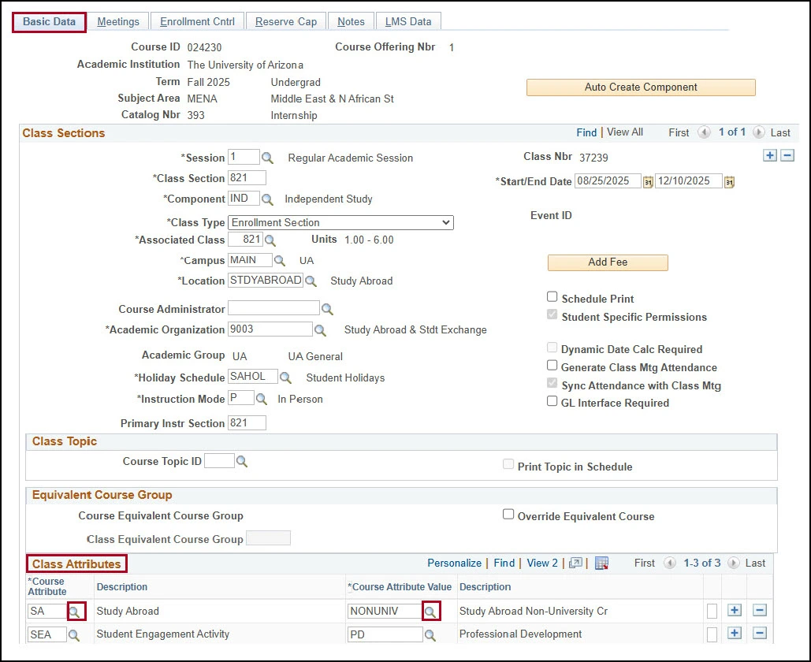
Task: Open the Reserve Cap tab
Action: pos(286,22)
